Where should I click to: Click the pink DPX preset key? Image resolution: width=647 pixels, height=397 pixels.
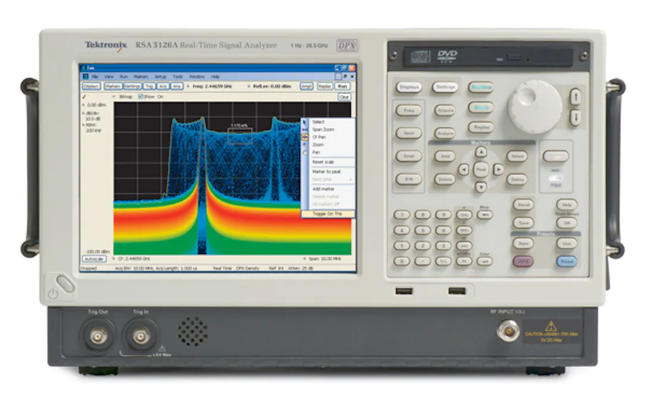click(523, 261)
